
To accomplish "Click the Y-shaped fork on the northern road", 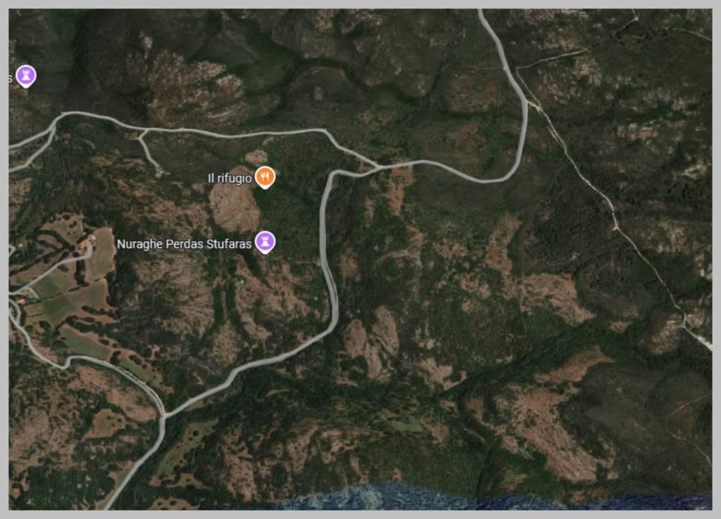I will click(x=144, y=134).
